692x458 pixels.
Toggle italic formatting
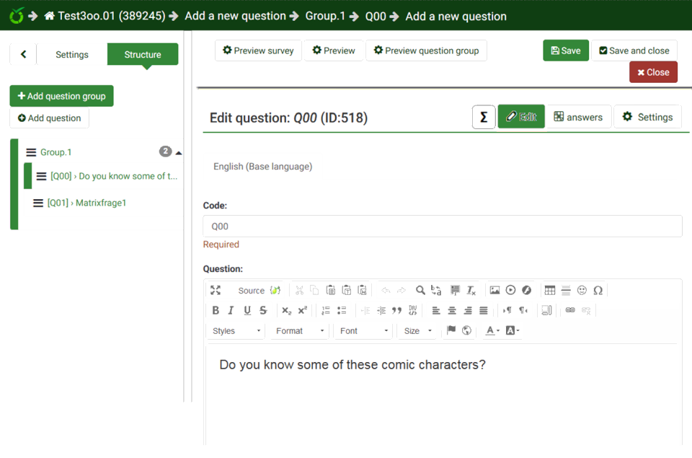(x=231, y=310)
